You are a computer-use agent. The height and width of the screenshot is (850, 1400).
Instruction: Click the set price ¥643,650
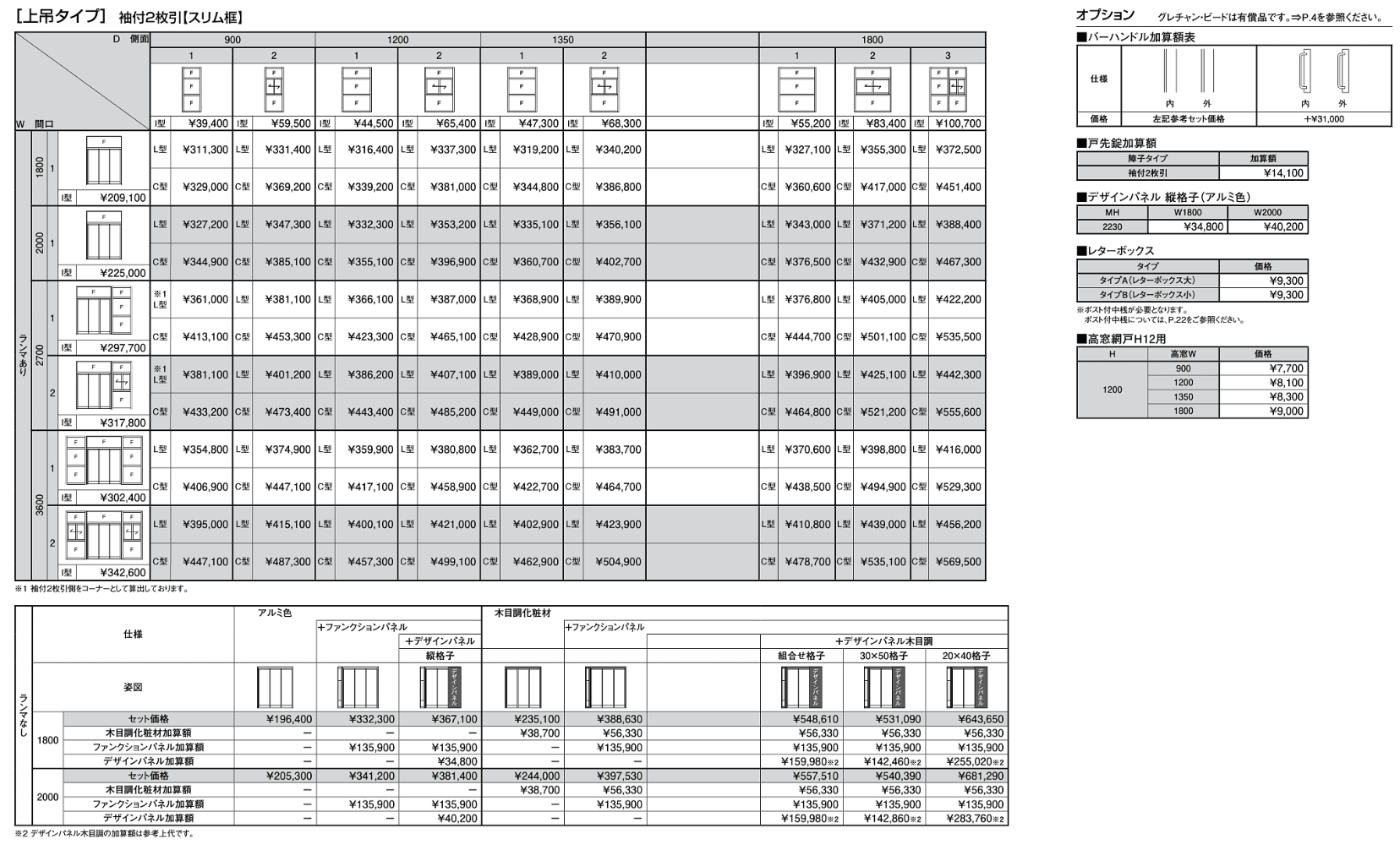pos(981,719)
